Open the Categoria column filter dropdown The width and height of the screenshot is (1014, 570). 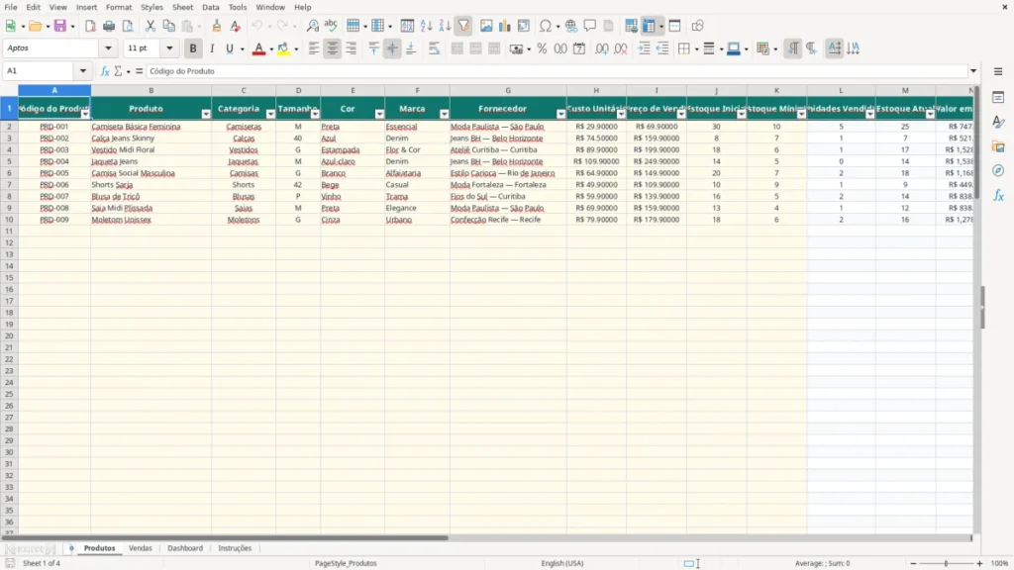pyautogui.click(x=270, y=115)
